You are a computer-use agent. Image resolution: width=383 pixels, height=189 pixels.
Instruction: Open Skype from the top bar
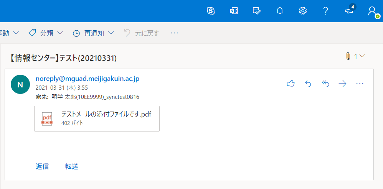[211, 11]
